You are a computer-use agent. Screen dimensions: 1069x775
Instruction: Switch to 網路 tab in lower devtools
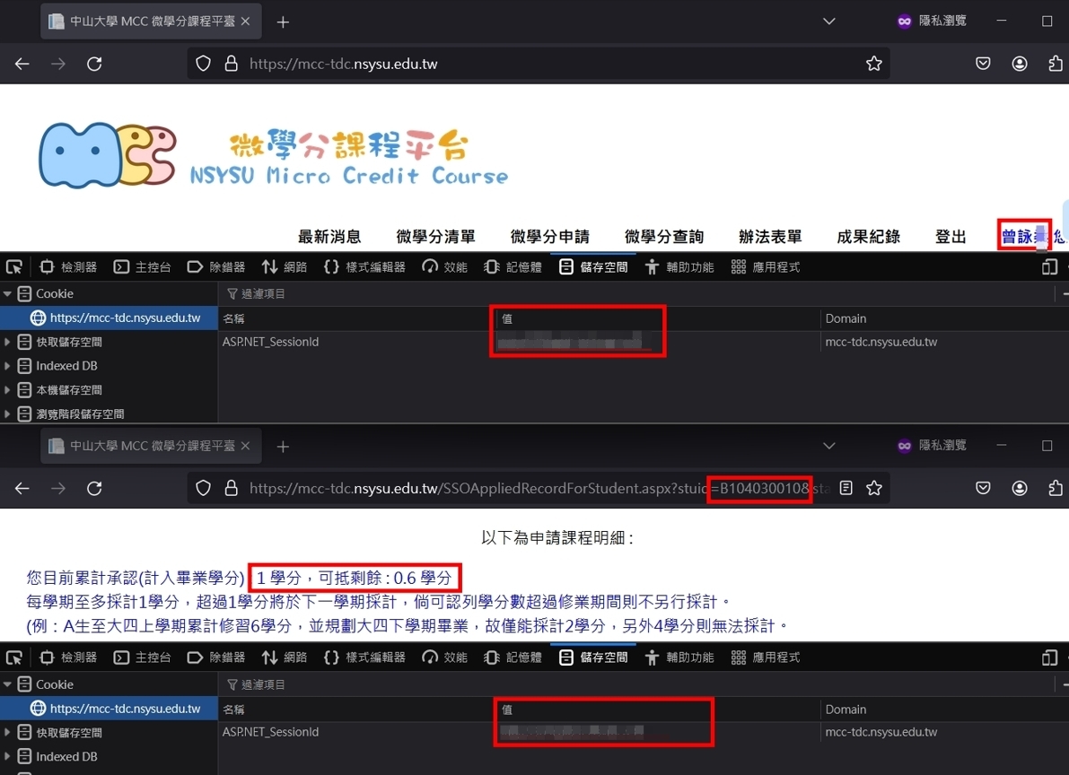point(285,657)
